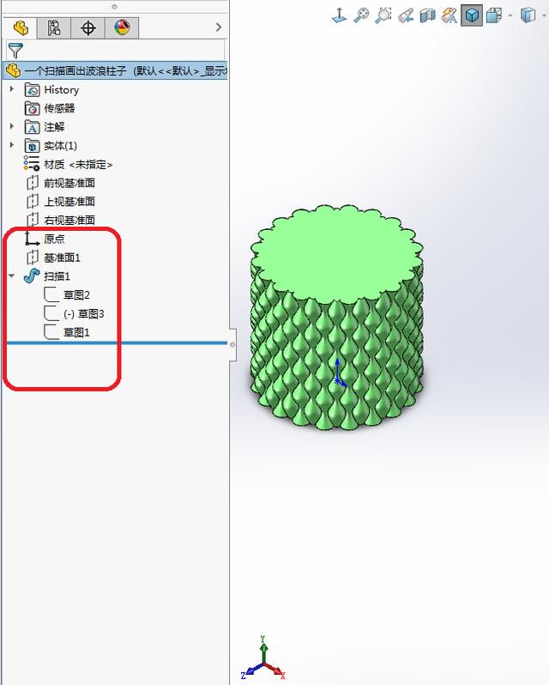Select the 前视基准面 plane icon
549x685 pixels.
(x=33, y=183)
